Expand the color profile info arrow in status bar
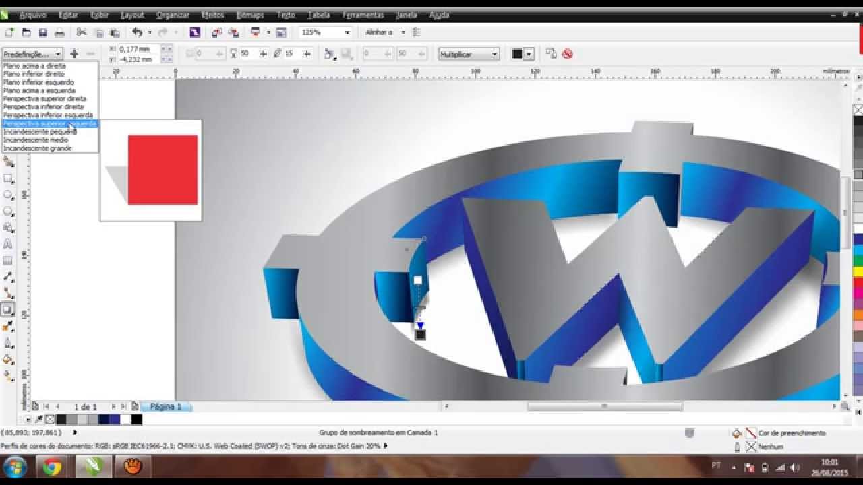Viewport: 863px width, 485px height. click(386, 445)
